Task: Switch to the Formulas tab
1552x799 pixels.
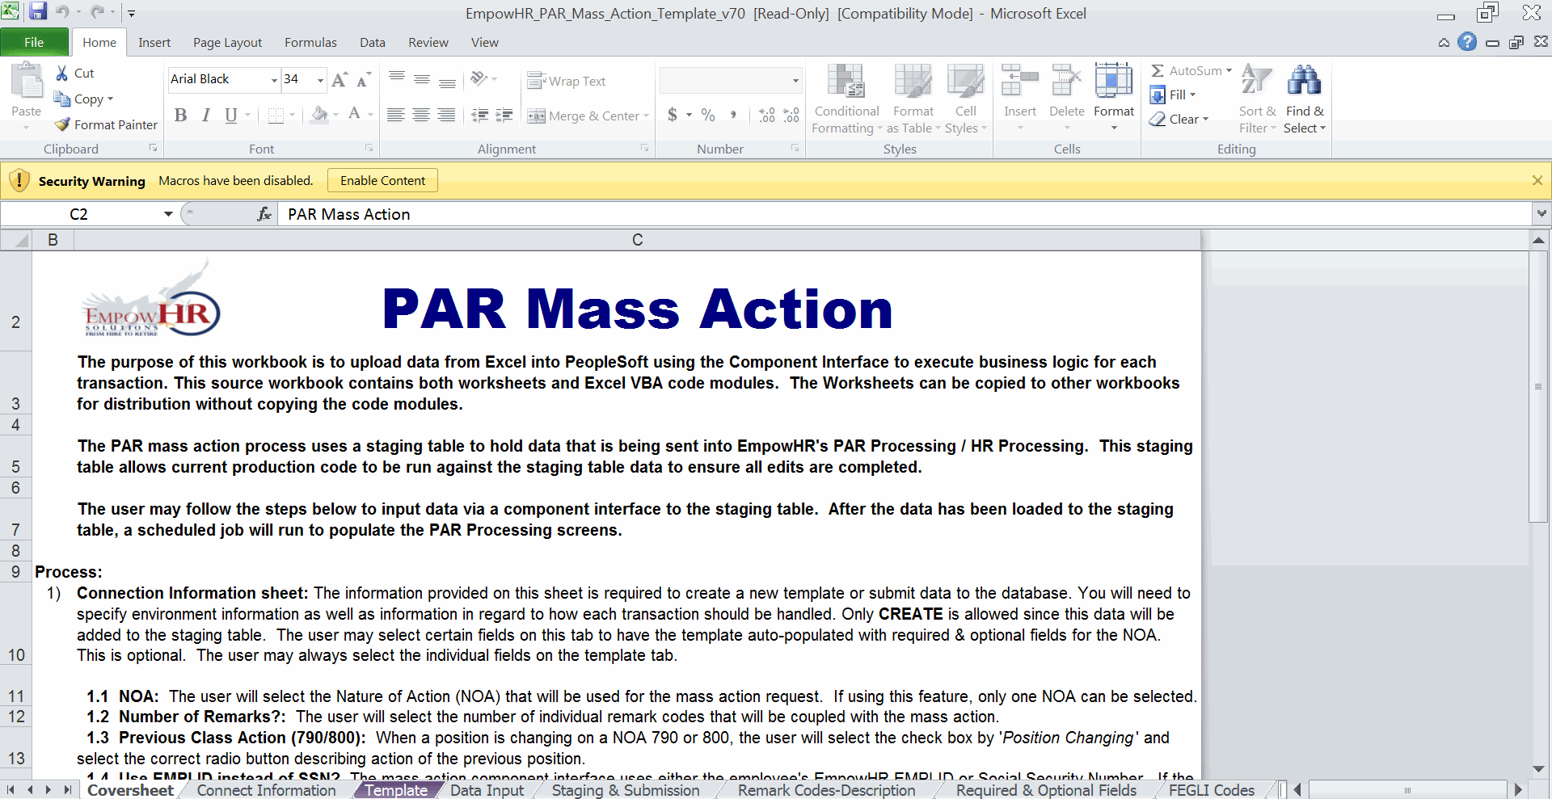Action: (310, 42)
